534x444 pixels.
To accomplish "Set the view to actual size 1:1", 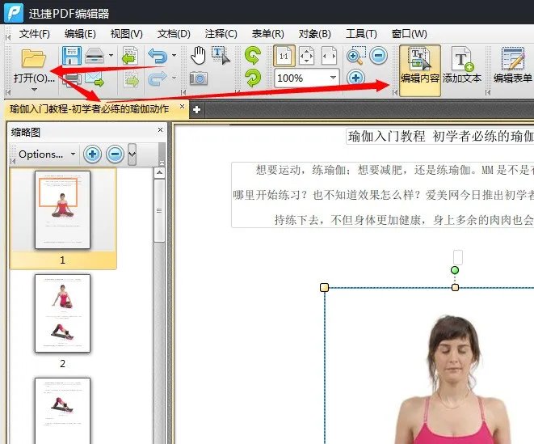I will (284, 56).
